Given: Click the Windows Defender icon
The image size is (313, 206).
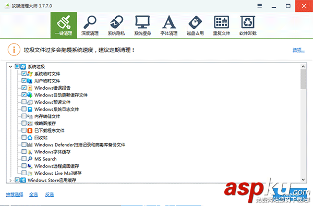Looking at the screenshot, I should pos(30,144).
